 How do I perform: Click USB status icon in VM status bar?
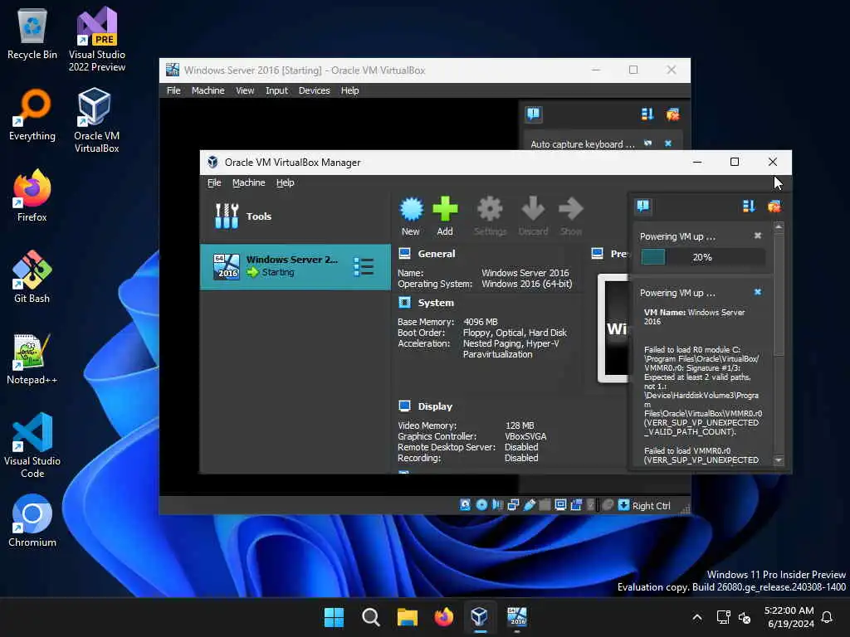(529, 505)
